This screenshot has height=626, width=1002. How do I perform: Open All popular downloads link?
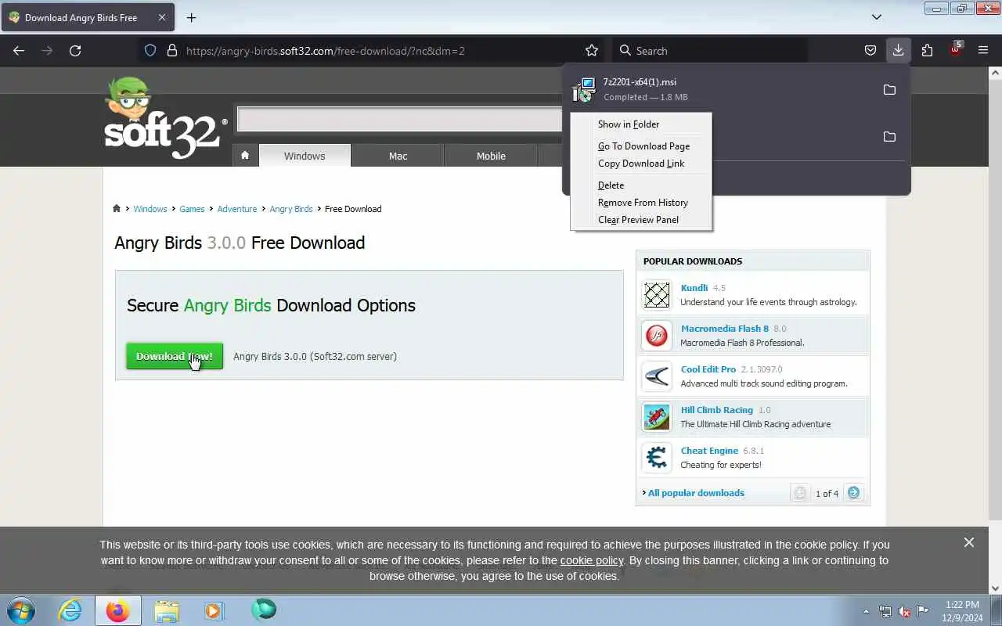click(x=696, y=493)
